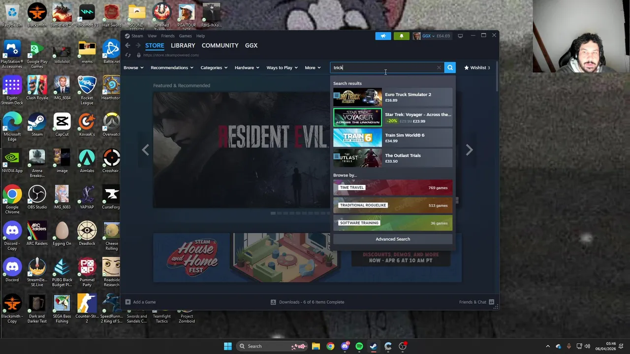The width and height of the screenshot is (630, 354).
Task: Open the GGX account dropdown
Action: (x=432, y=36)
